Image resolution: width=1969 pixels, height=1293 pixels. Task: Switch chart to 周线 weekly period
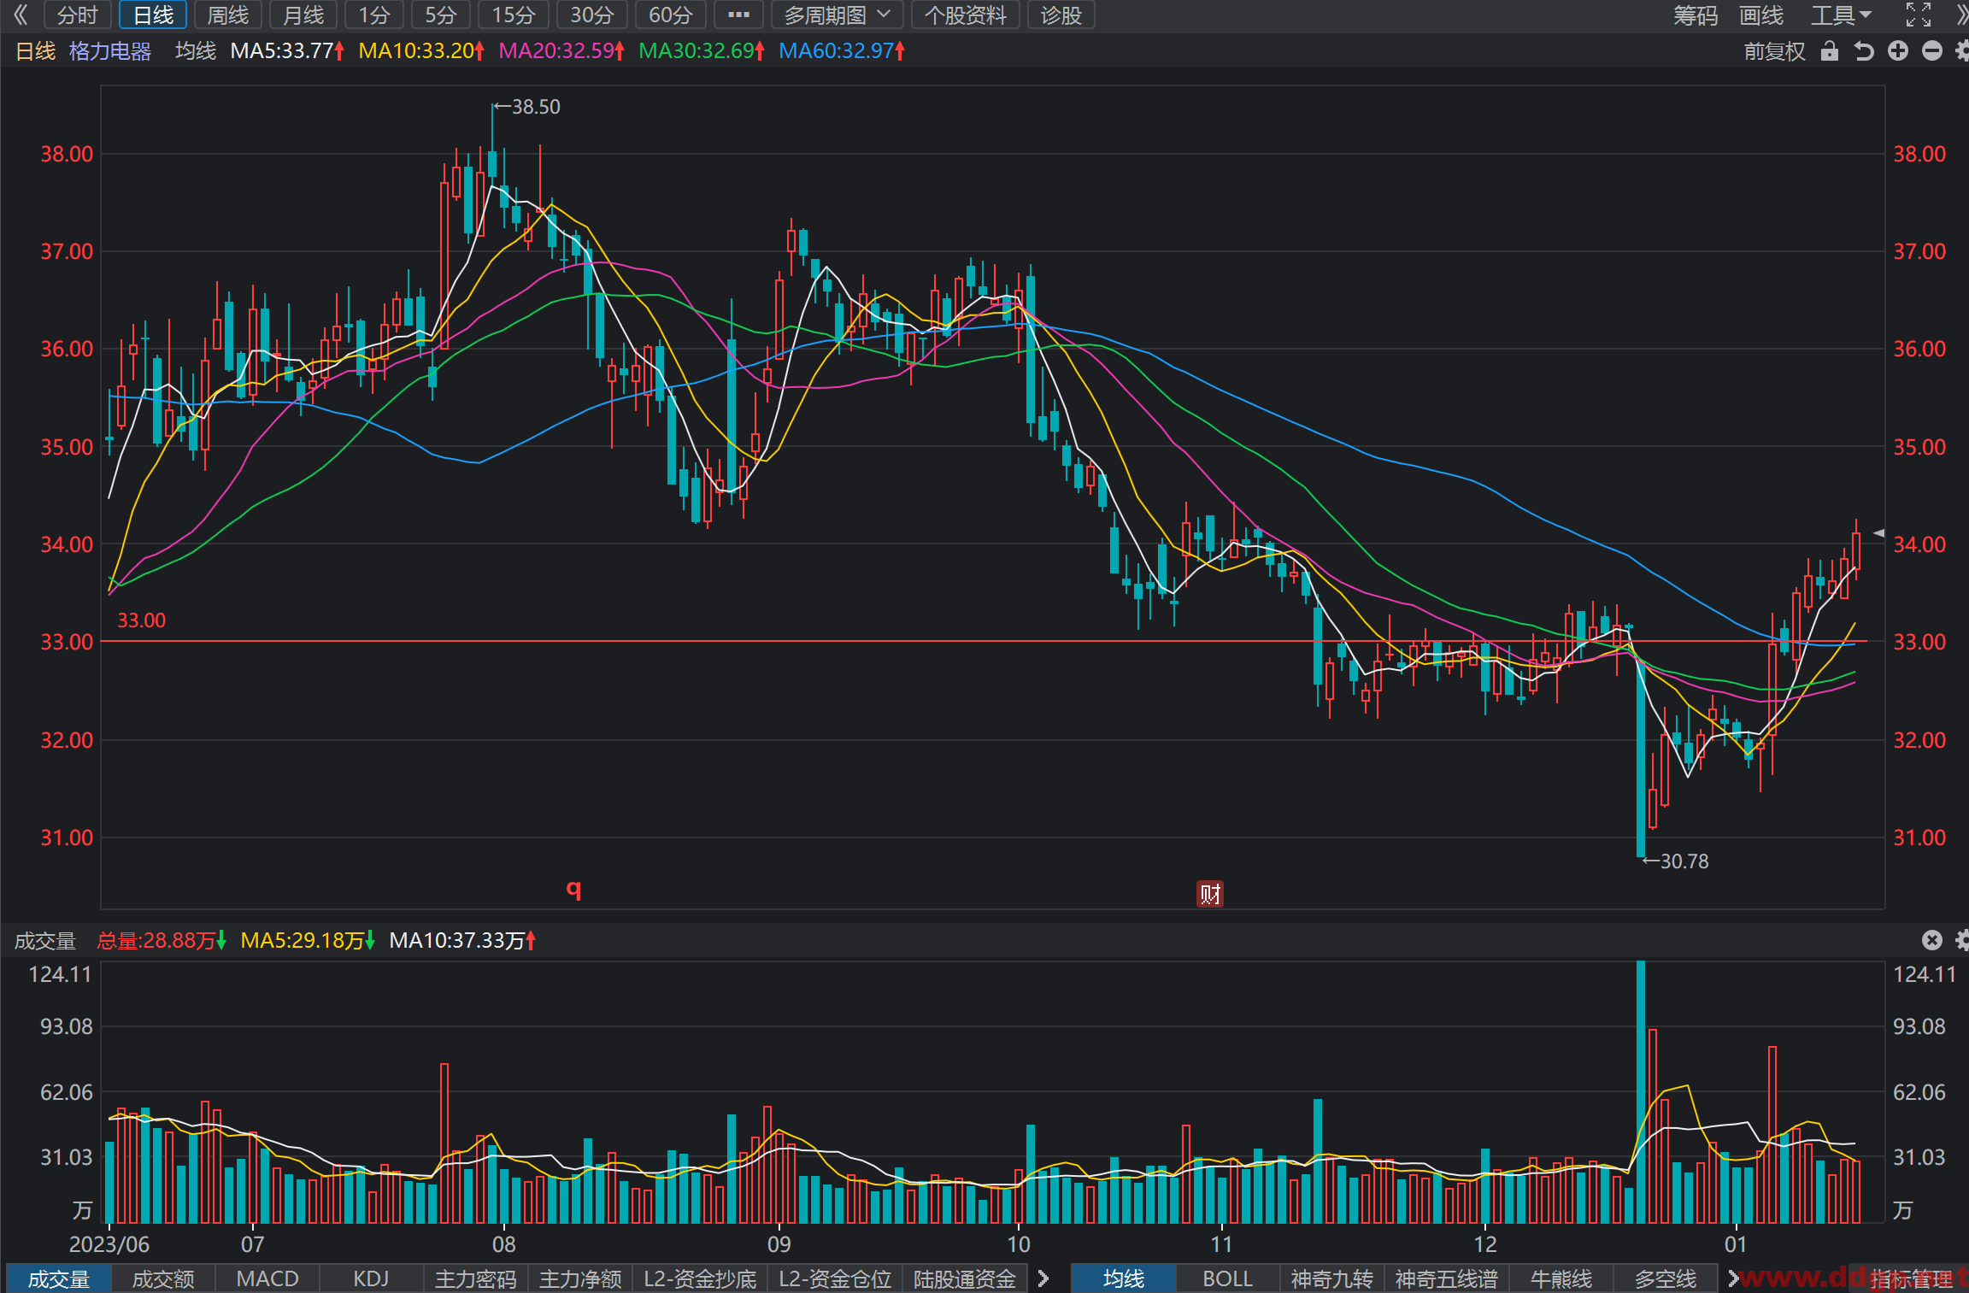click(x=228, y=15)
